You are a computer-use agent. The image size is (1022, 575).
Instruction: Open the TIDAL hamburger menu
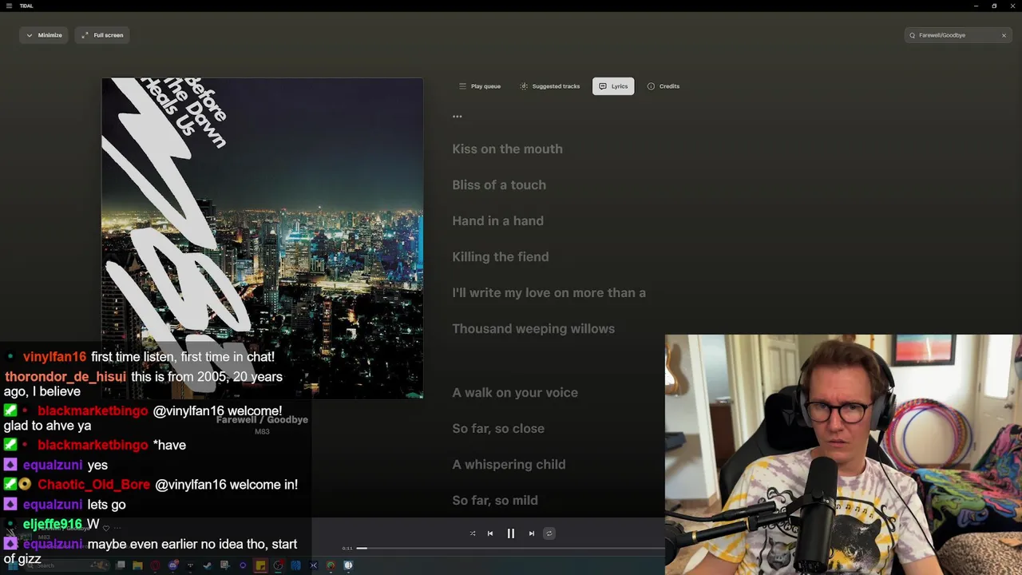9,6
